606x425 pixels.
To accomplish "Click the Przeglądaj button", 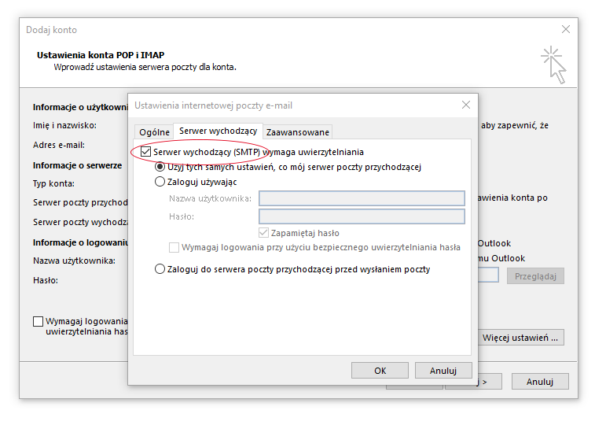I will click(535, 275).
